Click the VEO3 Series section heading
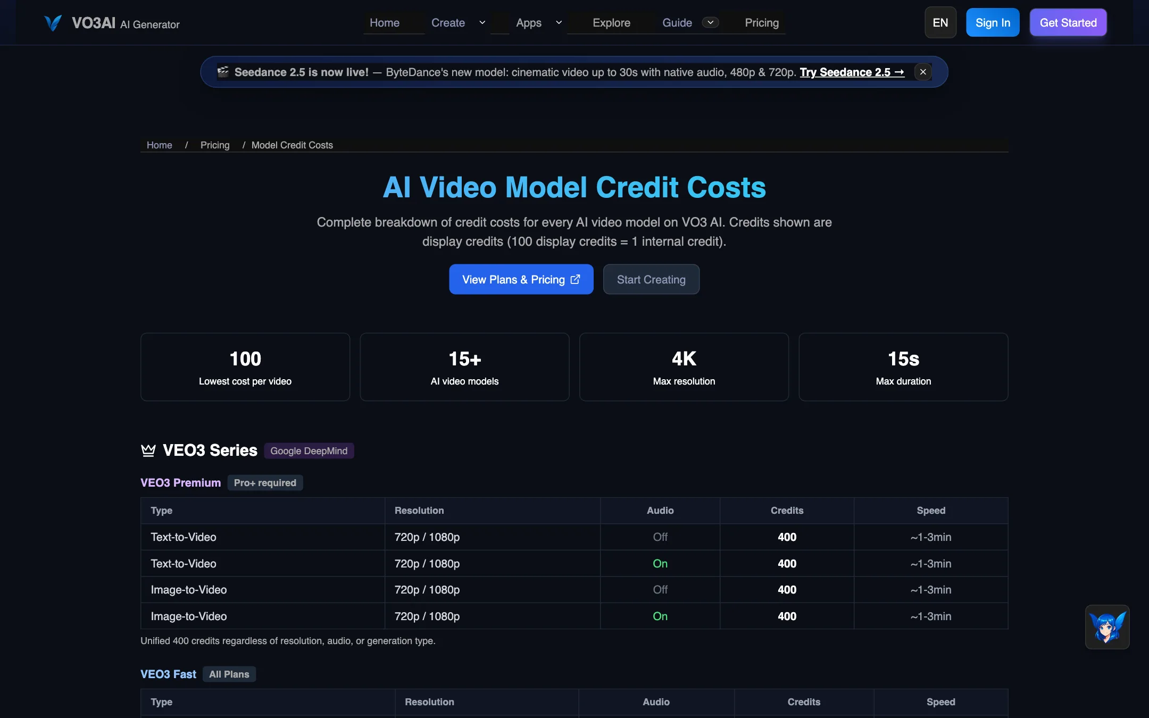 (x=210, y=450)
